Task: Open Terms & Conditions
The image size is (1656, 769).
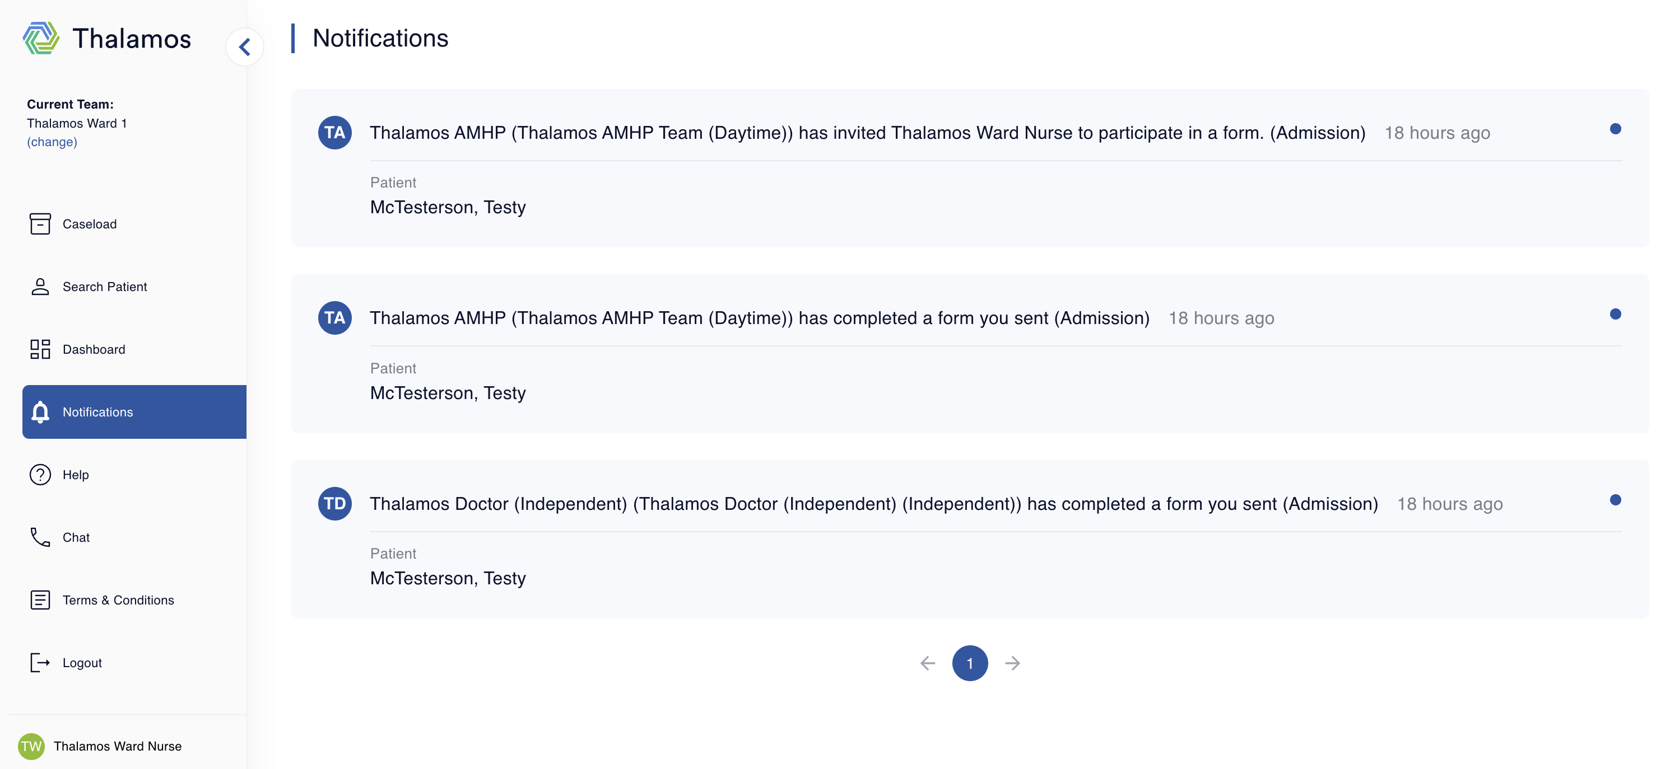Action: click(x=134, y=600)
